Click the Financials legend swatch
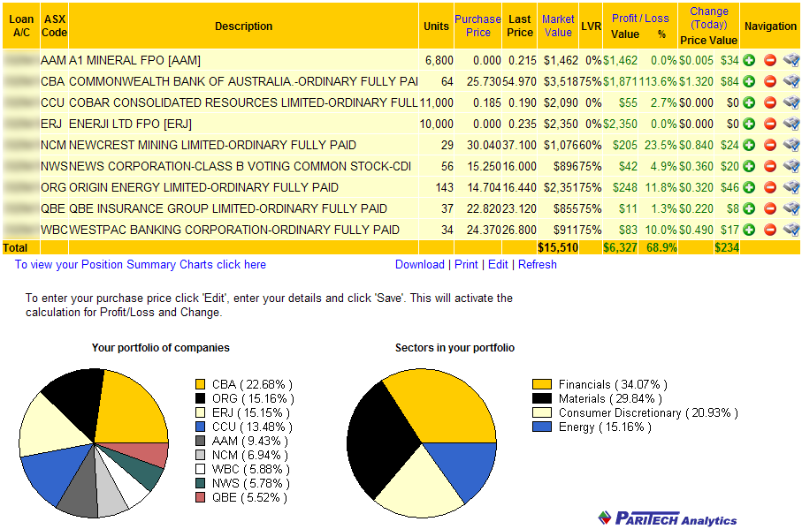 pyautogui.click(x=542, y=384)
